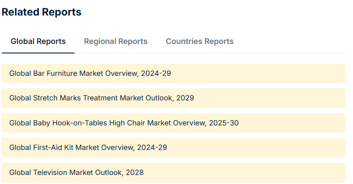View the report about first-aid kits
This screenshot has height=184, width=353.
(88, 147)
